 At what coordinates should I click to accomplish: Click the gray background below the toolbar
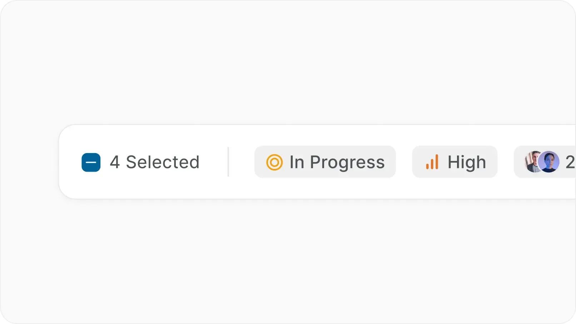coord(286,260)
